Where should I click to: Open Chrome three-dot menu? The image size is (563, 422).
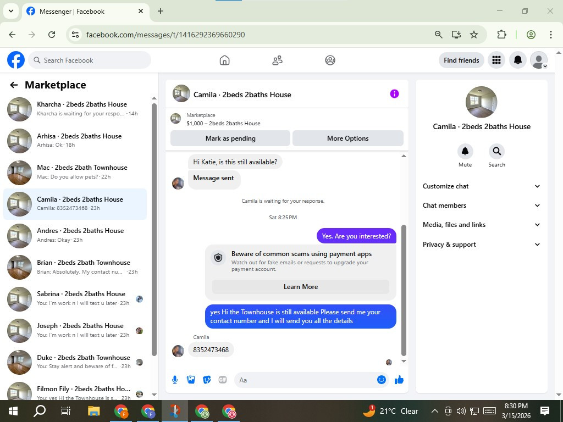(x=551, y=35)
